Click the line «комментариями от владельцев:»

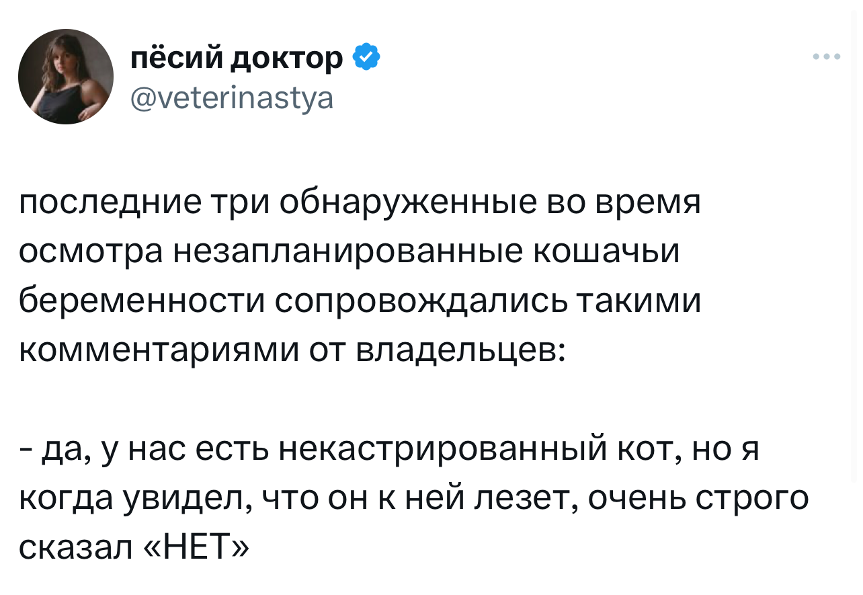pos(292,350)
